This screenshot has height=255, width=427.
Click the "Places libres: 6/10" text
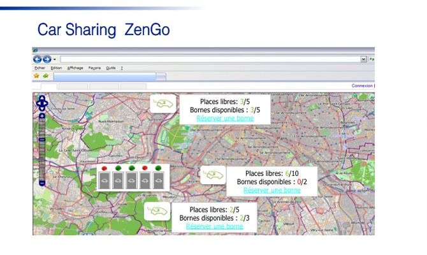click(271, 173)
